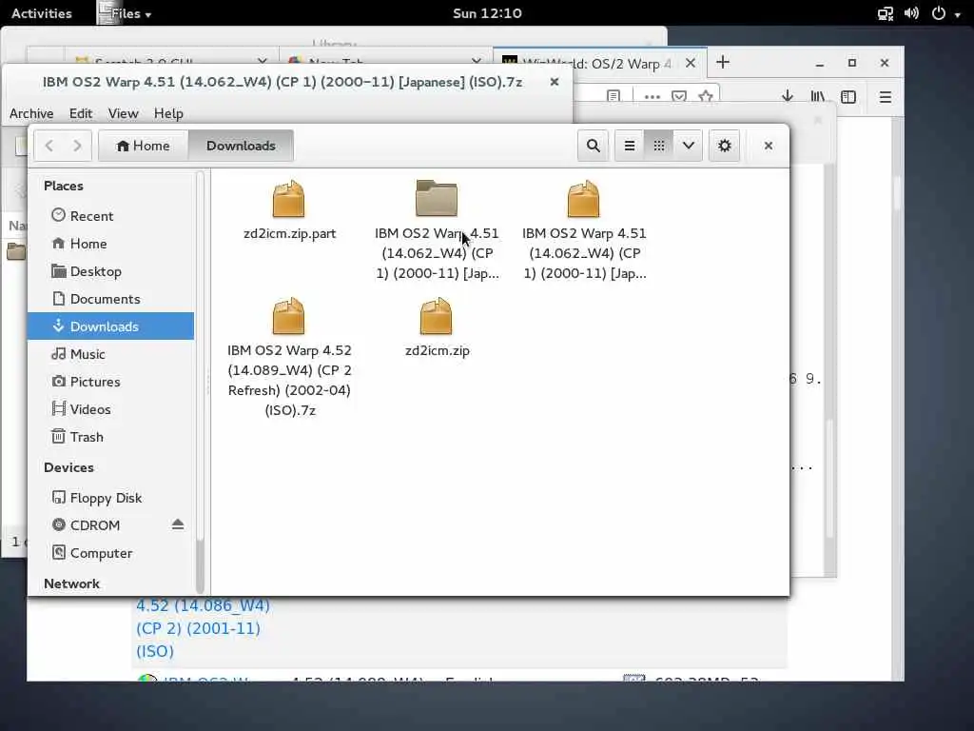Open Downloads in the sidebar
The width and height of the screenshot is (974, 731).
[x=111, y=326]
